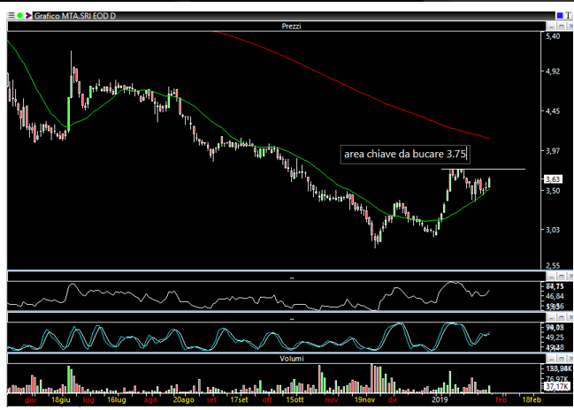Click the 4,92 price axis label
This screenshot has width=574, height=410.
tap(553, 72)
